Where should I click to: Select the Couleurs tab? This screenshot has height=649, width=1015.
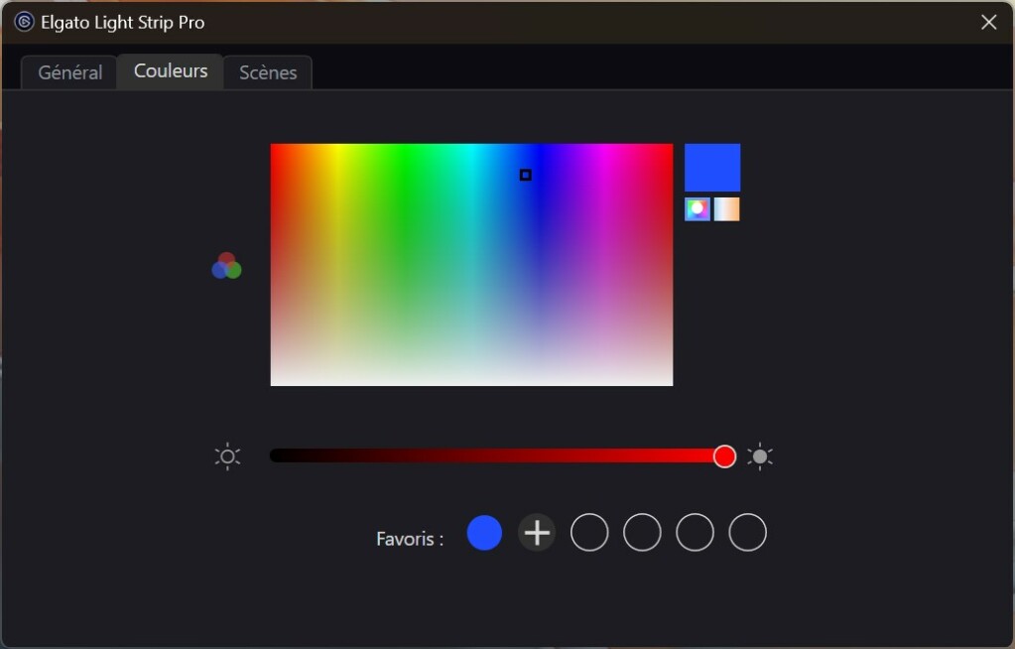point(169,70)
